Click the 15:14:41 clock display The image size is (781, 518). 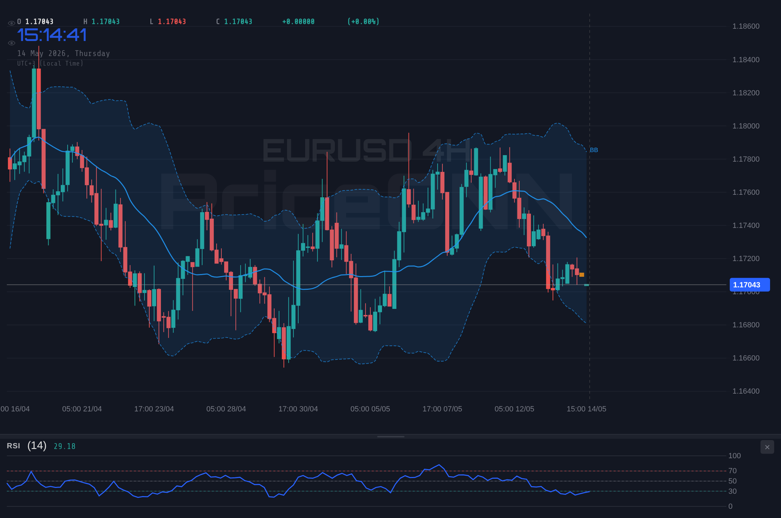click(52, 35)
